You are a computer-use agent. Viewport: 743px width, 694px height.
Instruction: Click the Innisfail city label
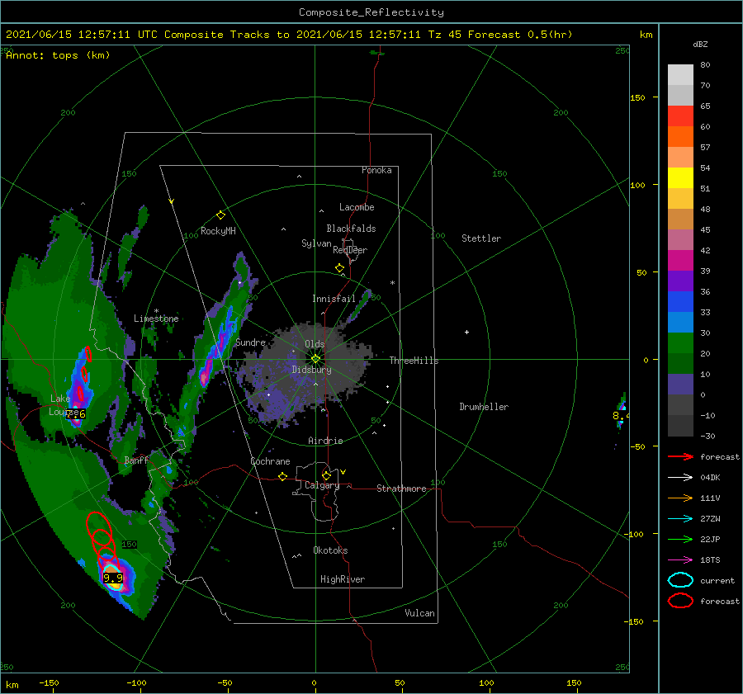pos(334,299)
